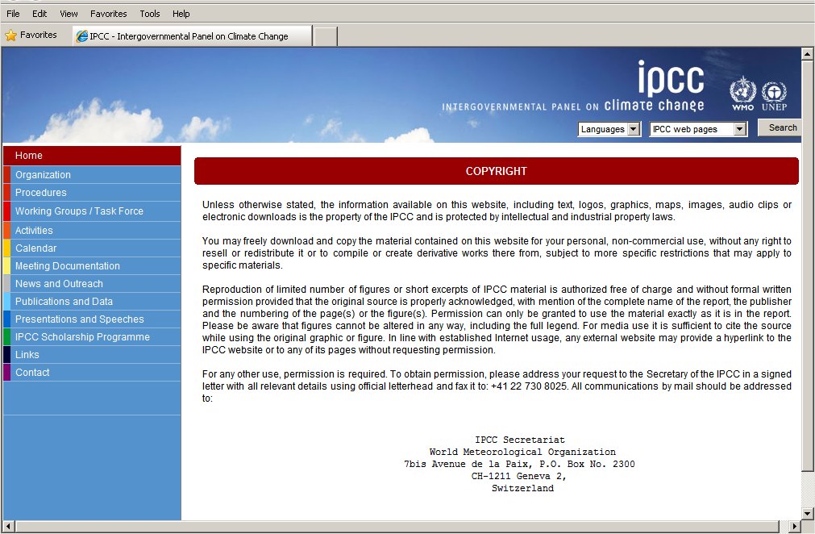The width and height of the screenshot is (815, 534).
Task: Click the COPYRIGHT heading banner
Action: 497,171
